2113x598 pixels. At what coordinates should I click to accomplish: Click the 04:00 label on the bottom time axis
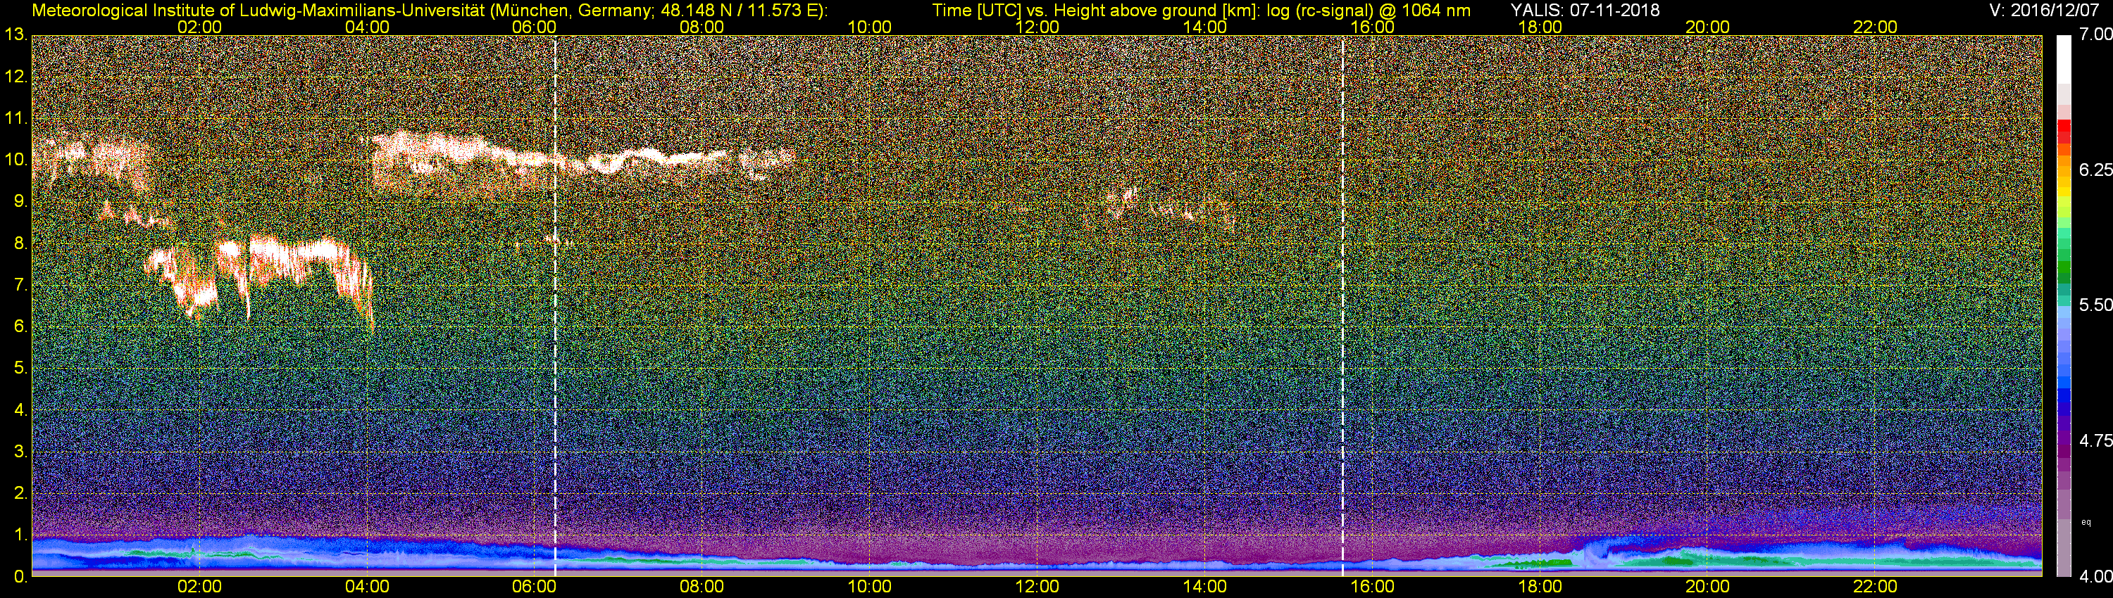[x=368, y=587]
